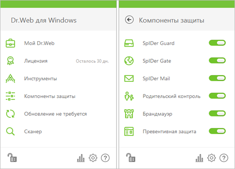This screenshot has height=169, width=235.
Task: Go back with the arrow button
Action: click(x=129, y=20)
